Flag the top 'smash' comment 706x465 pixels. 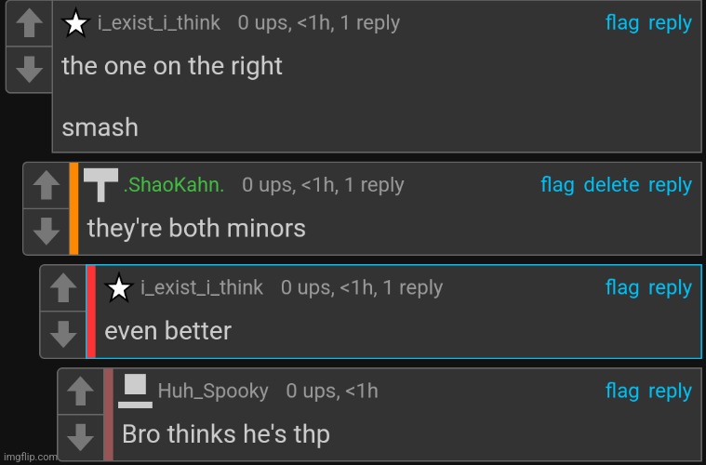tap(621, 23)
